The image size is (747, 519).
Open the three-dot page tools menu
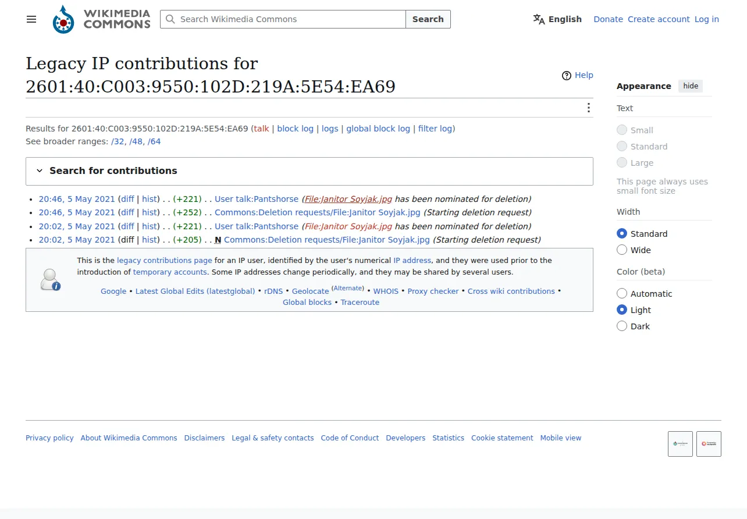click(588, 108)
